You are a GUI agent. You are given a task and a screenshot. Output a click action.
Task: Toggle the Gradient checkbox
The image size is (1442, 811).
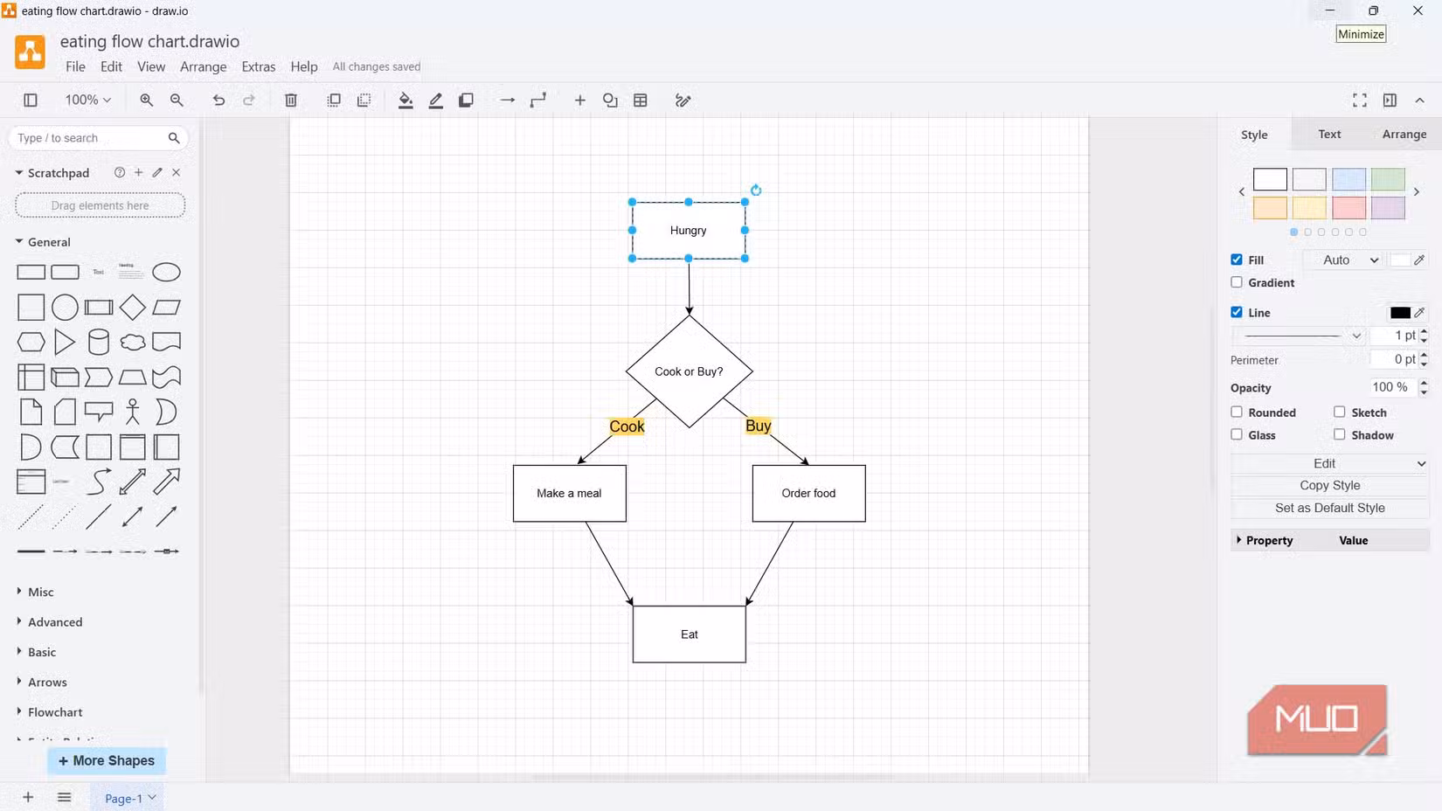click(1237, 282)
